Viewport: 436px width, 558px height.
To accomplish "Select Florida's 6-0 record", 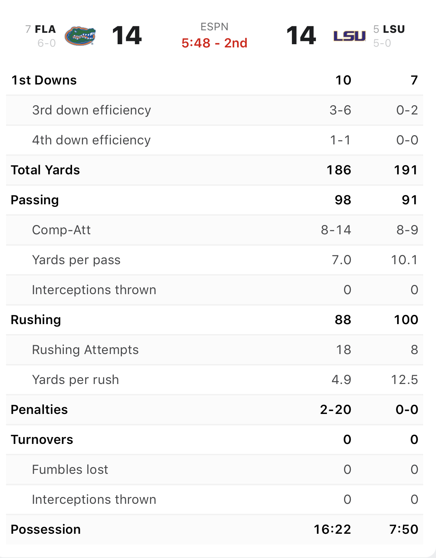I will click(47, 43).
